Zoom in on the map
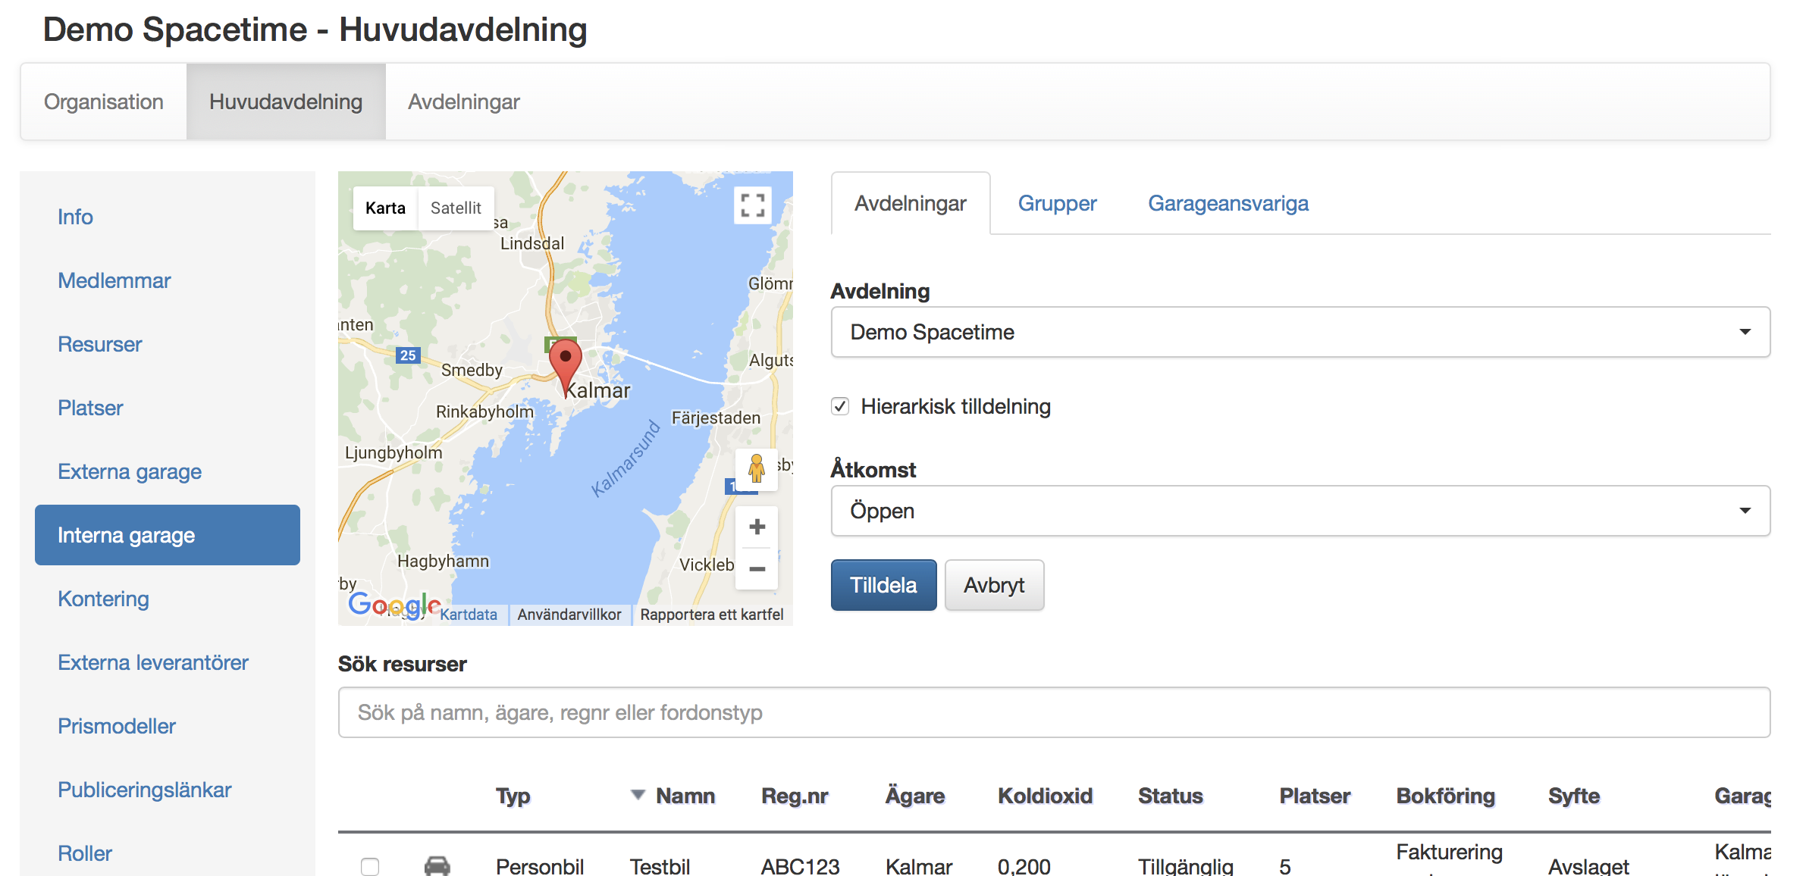 [x=757, y=527]
